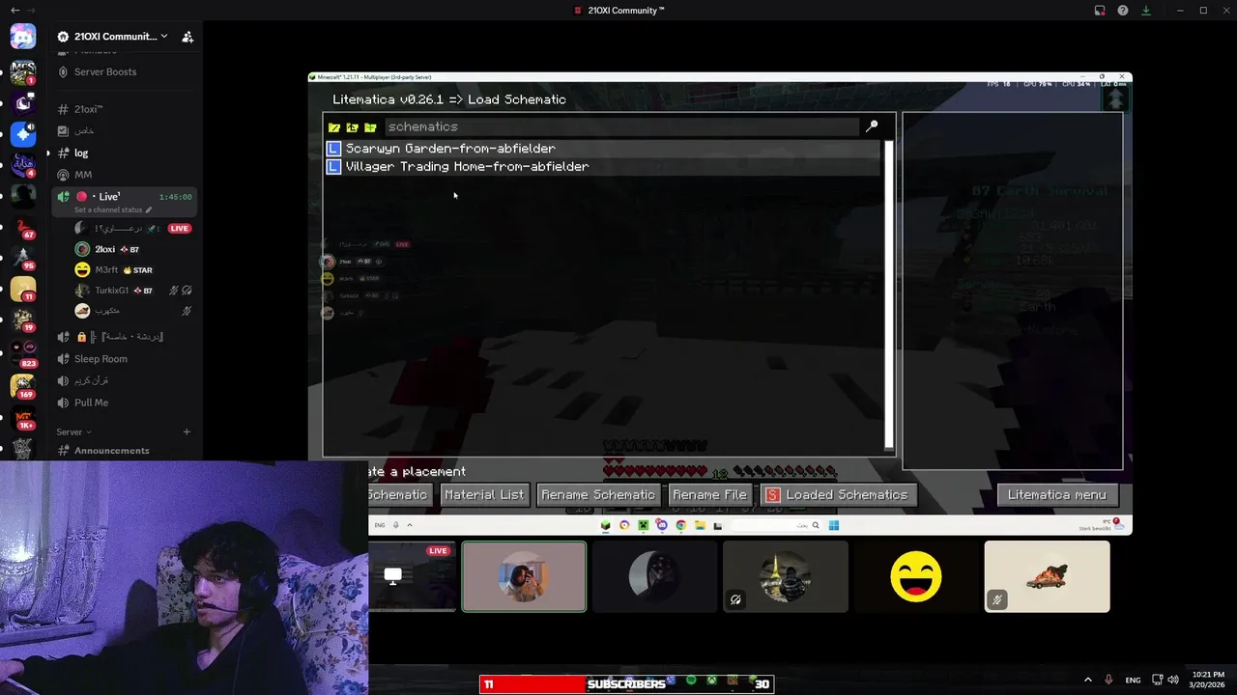Open the yellow server icon with badge 11
1237x695 pixels.
pos(23,289)
